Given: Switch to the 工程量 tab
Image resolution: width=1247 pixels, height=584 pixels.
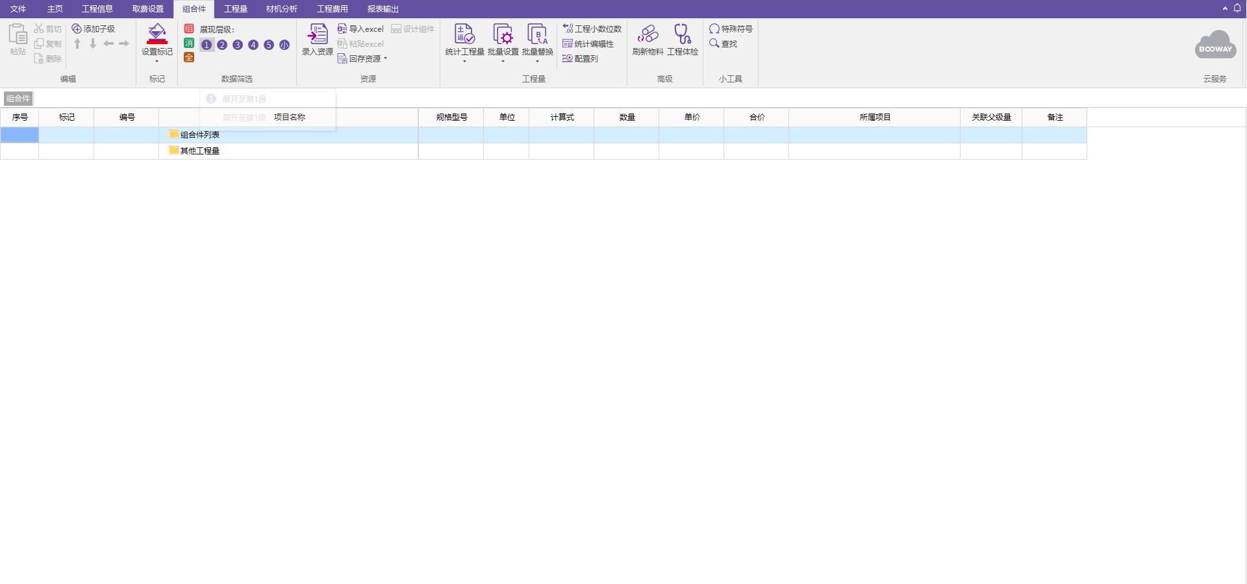Looking at the screenshot, I should point(236,9).
